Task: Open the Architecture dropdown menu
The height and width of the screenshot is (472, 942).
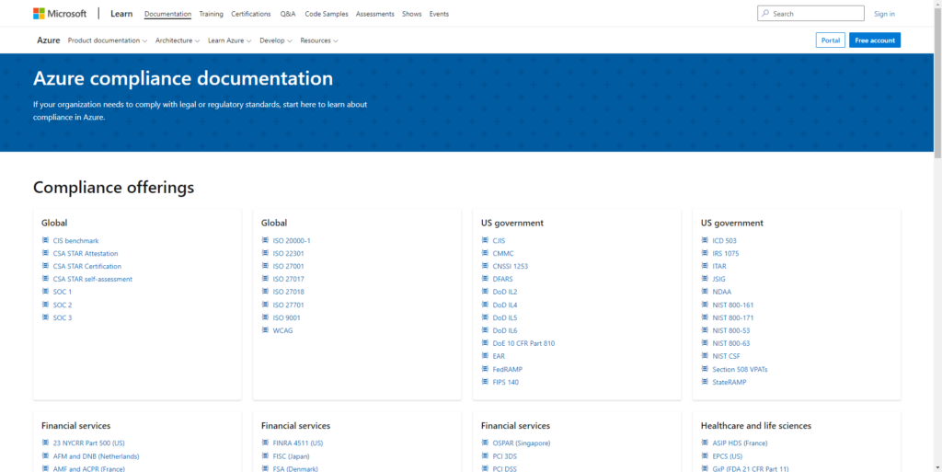Action: click(x=178, y=40)
